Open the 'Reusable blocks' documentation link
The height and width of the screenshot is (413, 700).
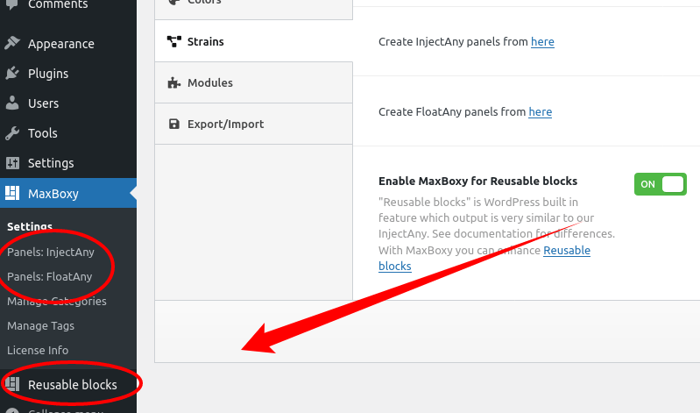pos(484,259)
